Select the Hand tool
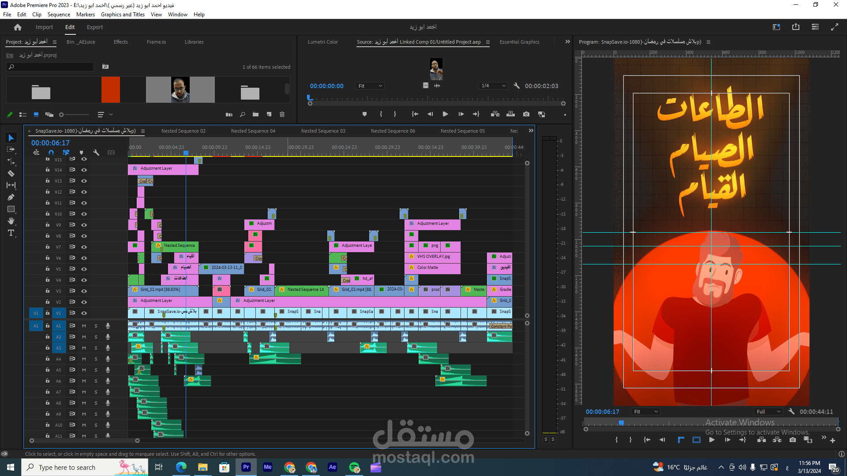 (x=11, y=221)
